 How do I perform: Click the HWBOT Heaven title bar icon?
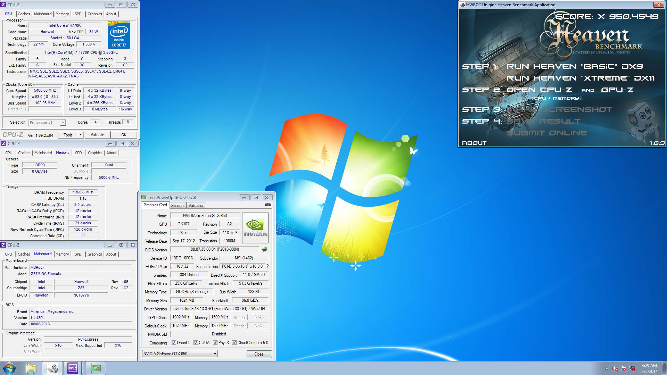point(462,5)
